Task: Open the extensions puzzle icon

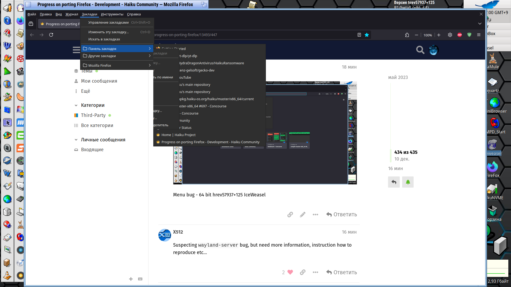Action: click(407, 35)
